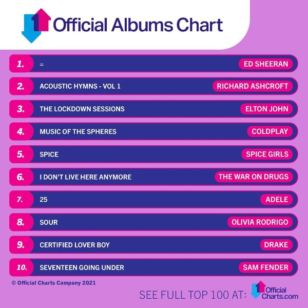Click the See Full Top 100 text
The width and height of the screenshot is (308, 308).
(192, 295)
